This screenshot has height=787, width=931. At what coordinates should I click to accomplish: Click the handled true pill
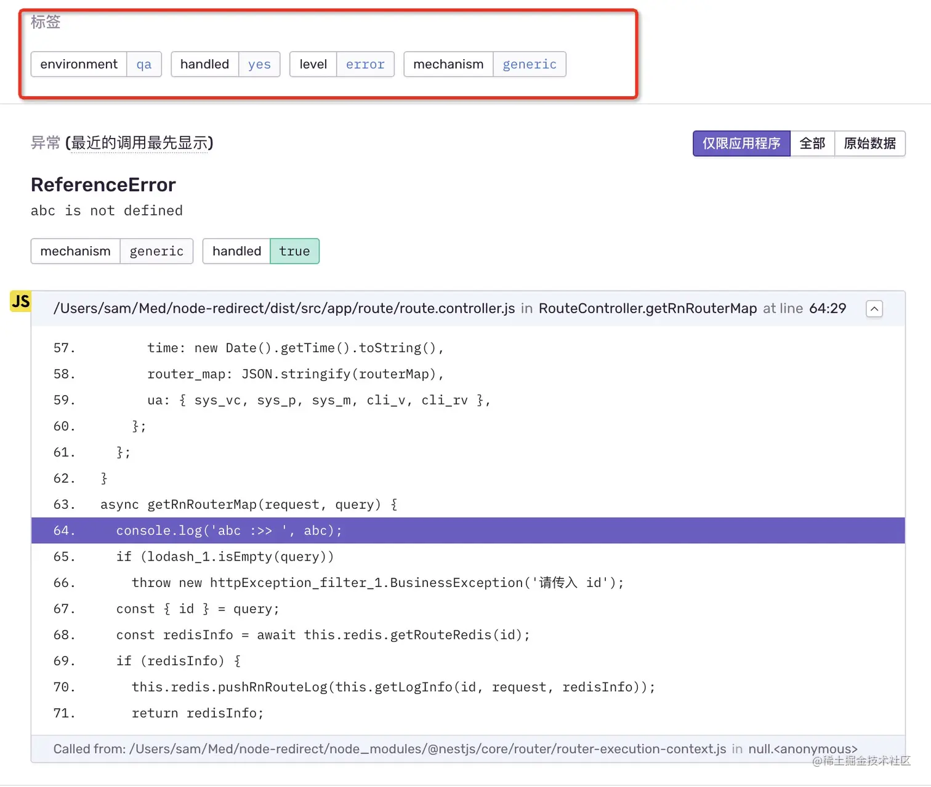261,251
